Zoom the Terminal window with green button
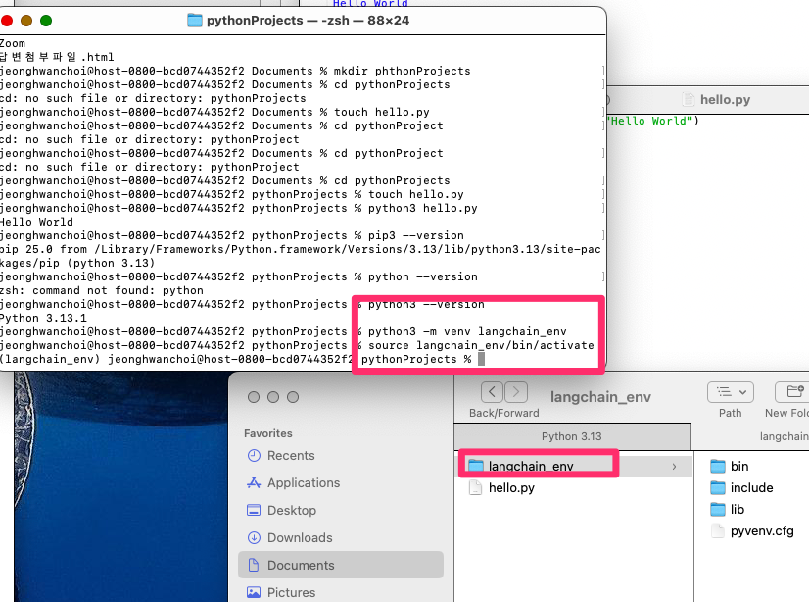809x602 pixels. point(46,21)
